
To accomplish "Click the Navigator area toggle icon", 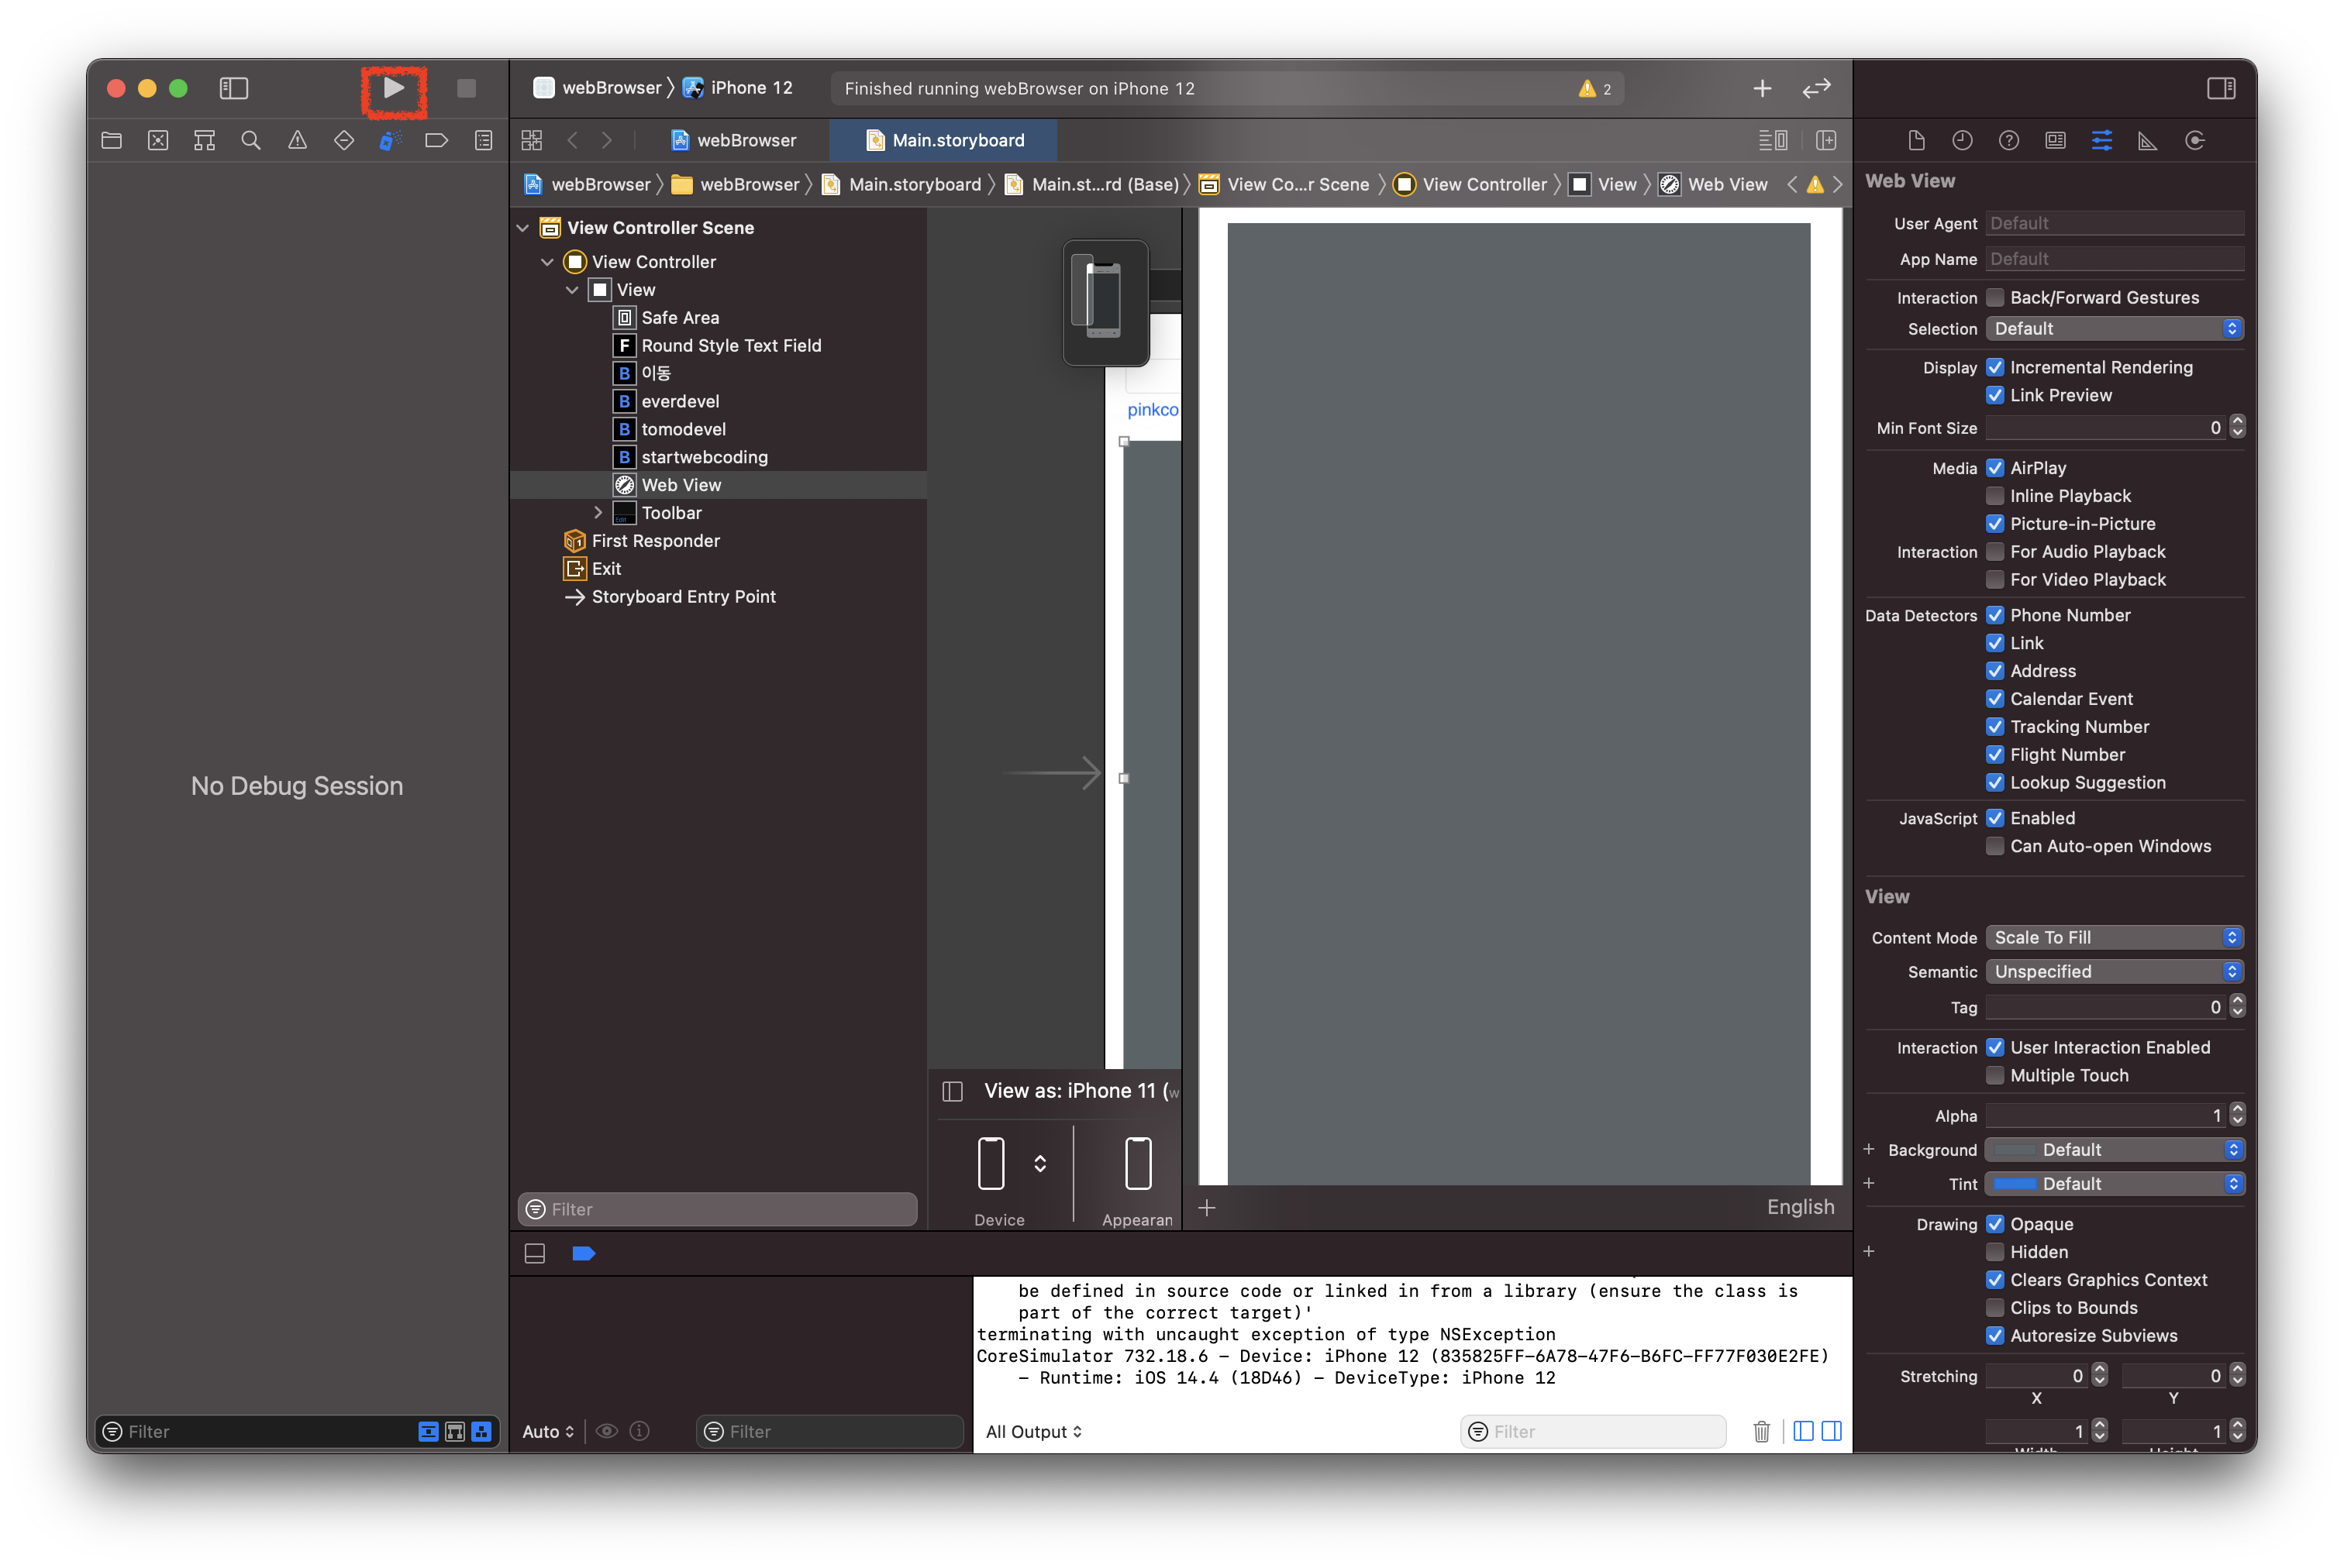I will (236, 88).
